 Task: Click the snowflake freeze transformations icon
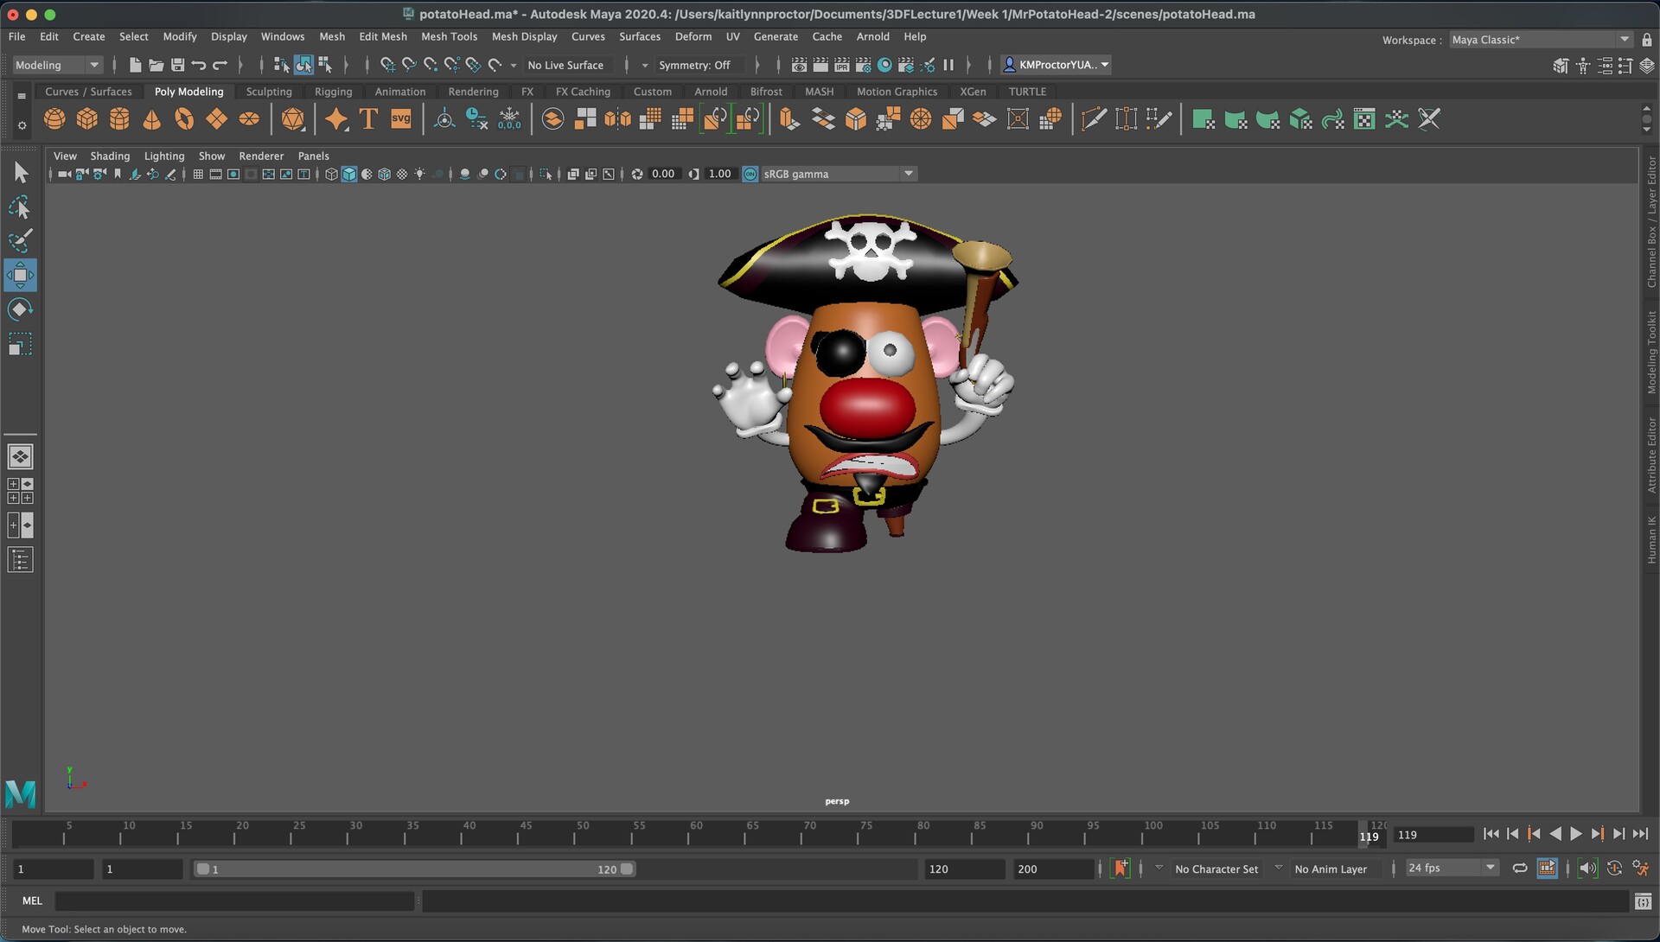point(509,118)
